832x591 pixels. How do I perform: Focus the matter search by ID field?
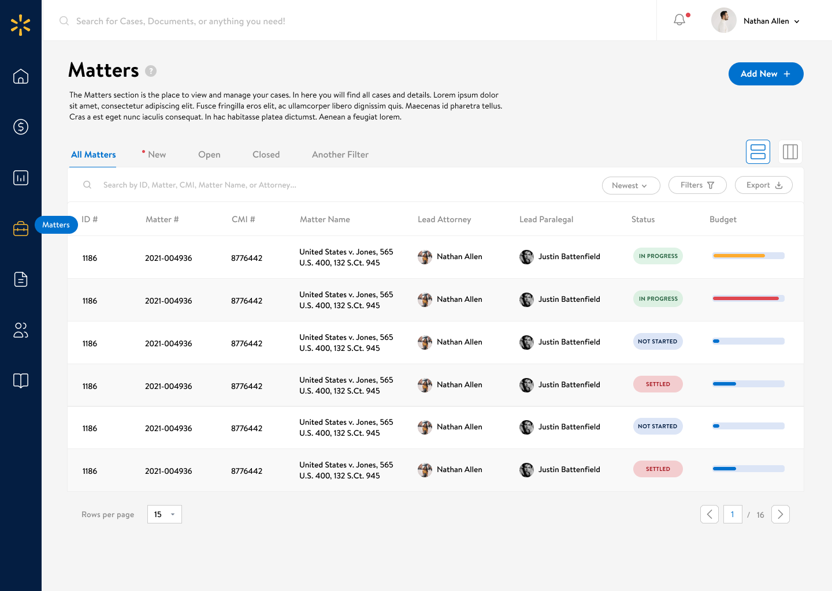[x=200, y=185]
